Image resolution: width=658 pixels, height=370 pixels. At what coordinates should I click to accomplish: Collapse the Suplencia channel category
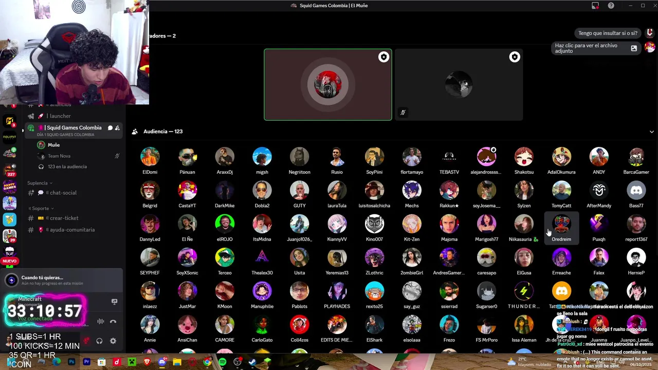[x=40, y=183]
